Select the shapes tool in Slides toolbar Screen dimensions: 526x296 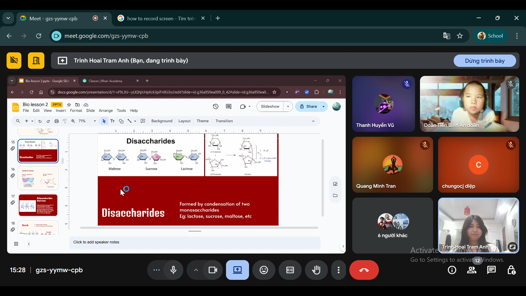[x=121, y=121]
